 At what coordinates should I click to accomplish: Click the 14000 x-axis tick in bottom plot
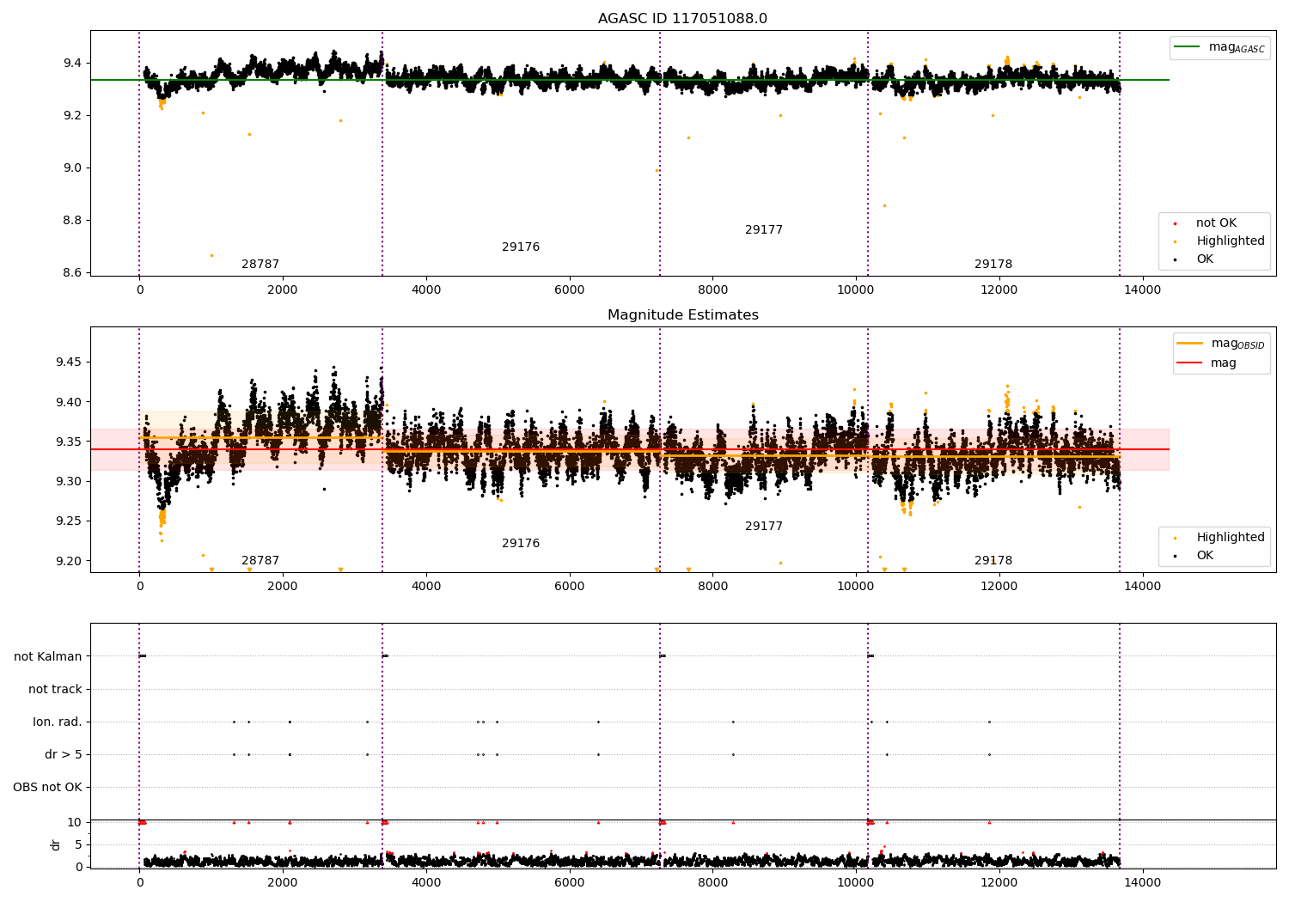tap(1142, 882)
